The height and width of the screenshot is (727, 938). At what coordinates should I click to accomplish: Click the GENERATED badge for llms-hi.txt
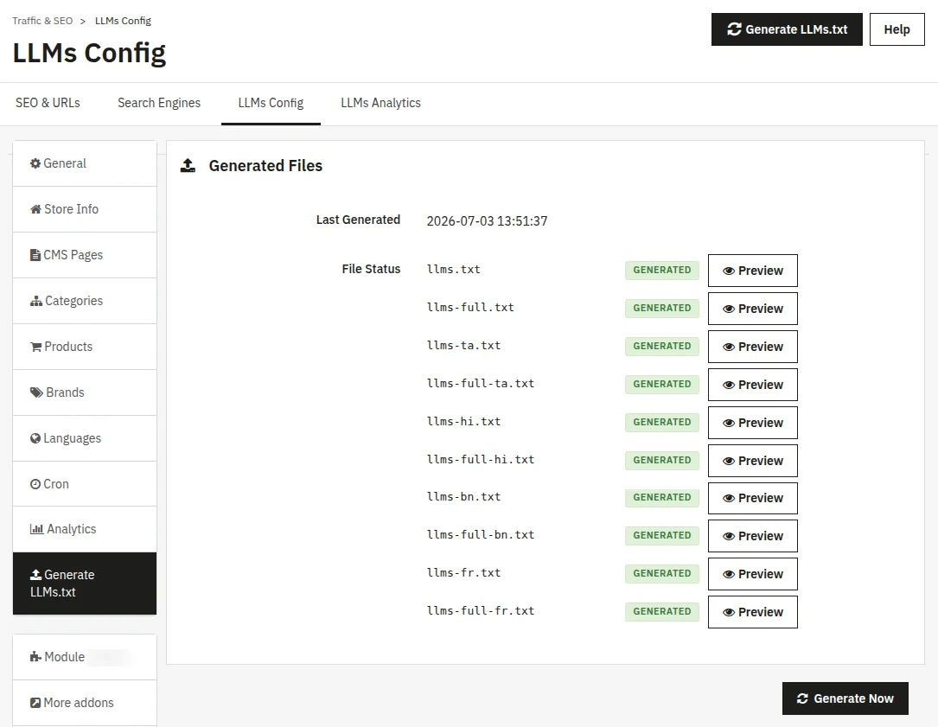click(x=661, y=423)
